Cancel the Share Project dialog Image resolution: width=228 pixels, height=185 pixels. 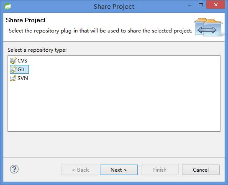pyautogui.click(x=201, y=170)
